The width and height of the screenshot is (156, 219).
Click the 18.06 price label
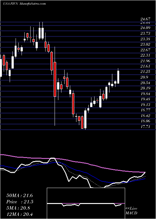pyautogui.click(x=145, y=121)
